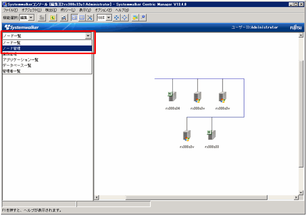
Task: Click the map vertical scrollbar down arrow
Action: pos(301,193)
